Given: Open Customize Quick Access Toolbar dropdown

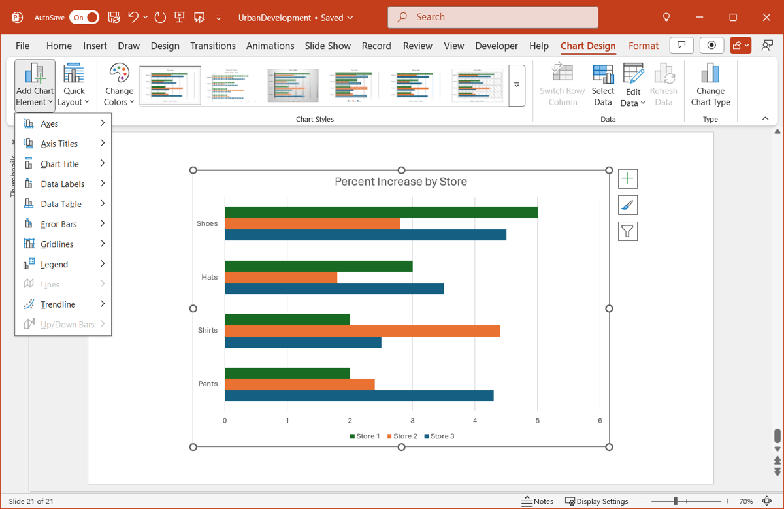Looking at the screenshot, I should [x=219, y=18].
